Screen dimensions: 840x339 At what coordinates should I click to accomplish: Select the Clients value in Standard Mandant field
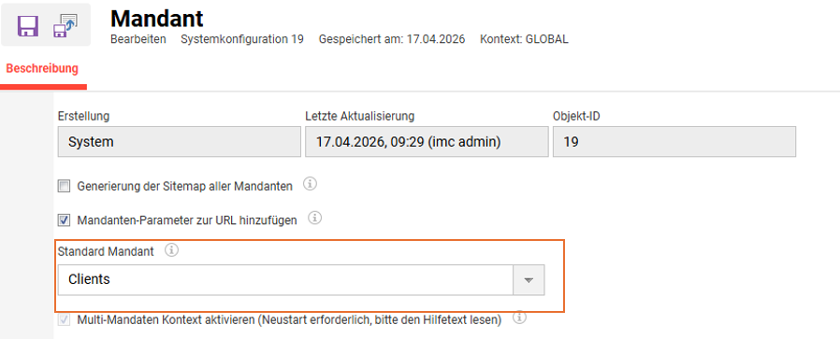point(285,279)
